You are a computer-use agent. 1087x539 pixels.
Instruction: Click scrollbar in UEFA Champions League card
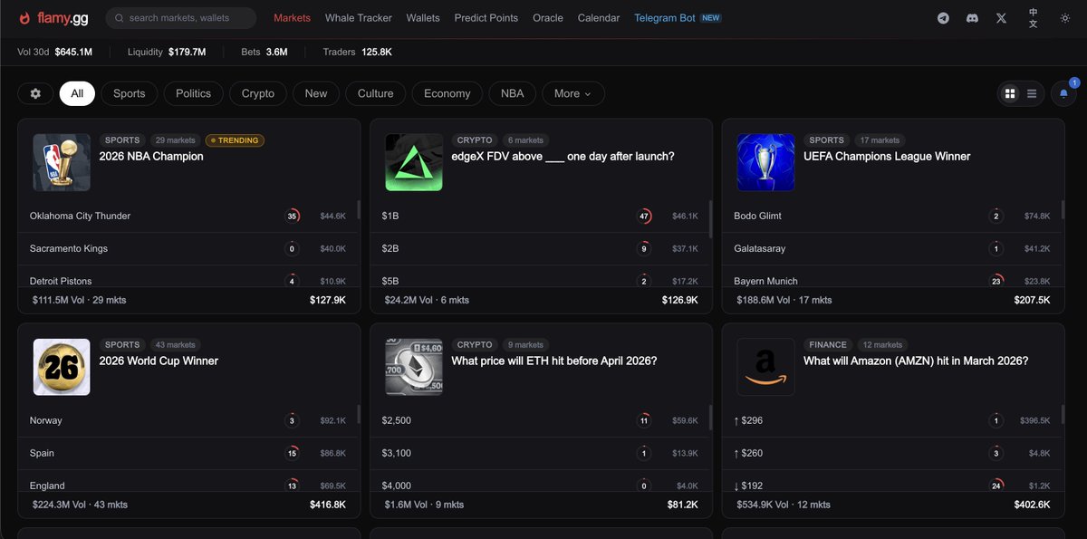1063,210
